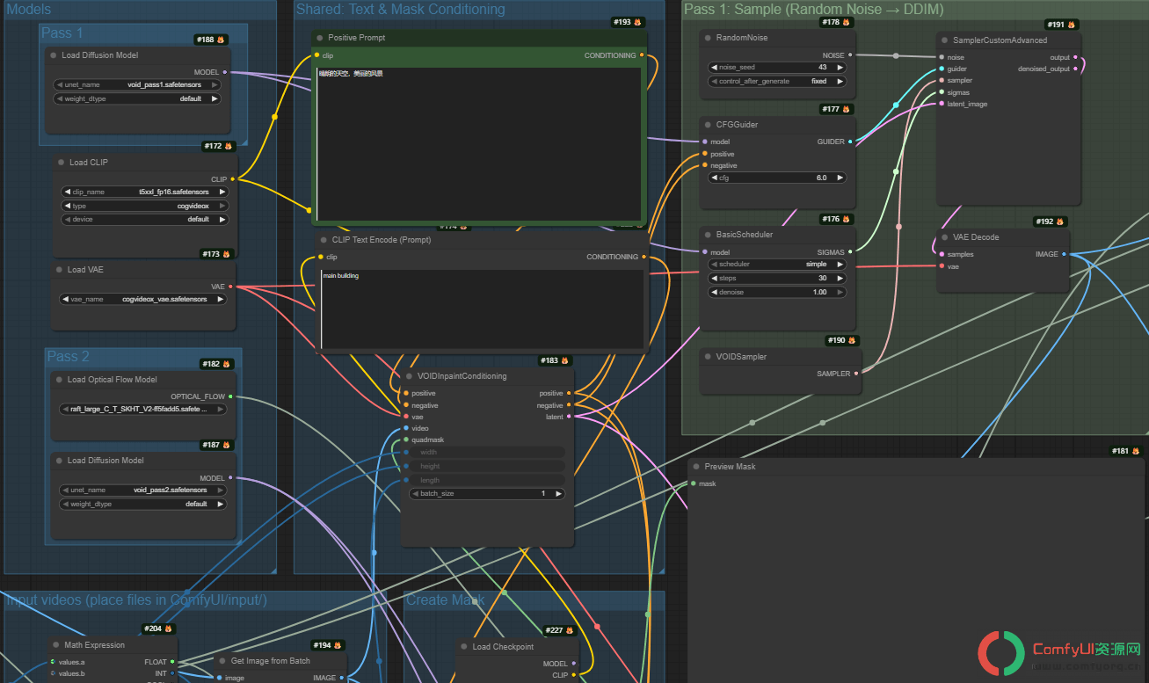This screenshot has width=1149, height=683.
Task: Collapse the SamplerCustomAdvanced node via its dot
Action: (x=943, y=40)
